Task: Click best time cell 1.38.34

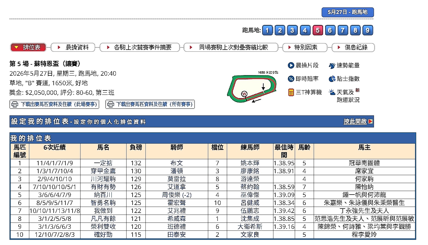Action: 284,203
